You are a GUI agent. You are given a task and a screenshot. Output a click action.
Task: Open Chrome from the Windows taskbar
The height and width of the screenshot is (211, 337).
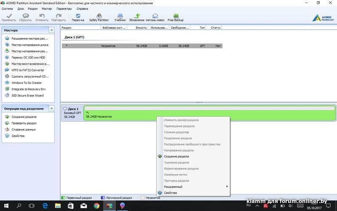click(96, 206)
